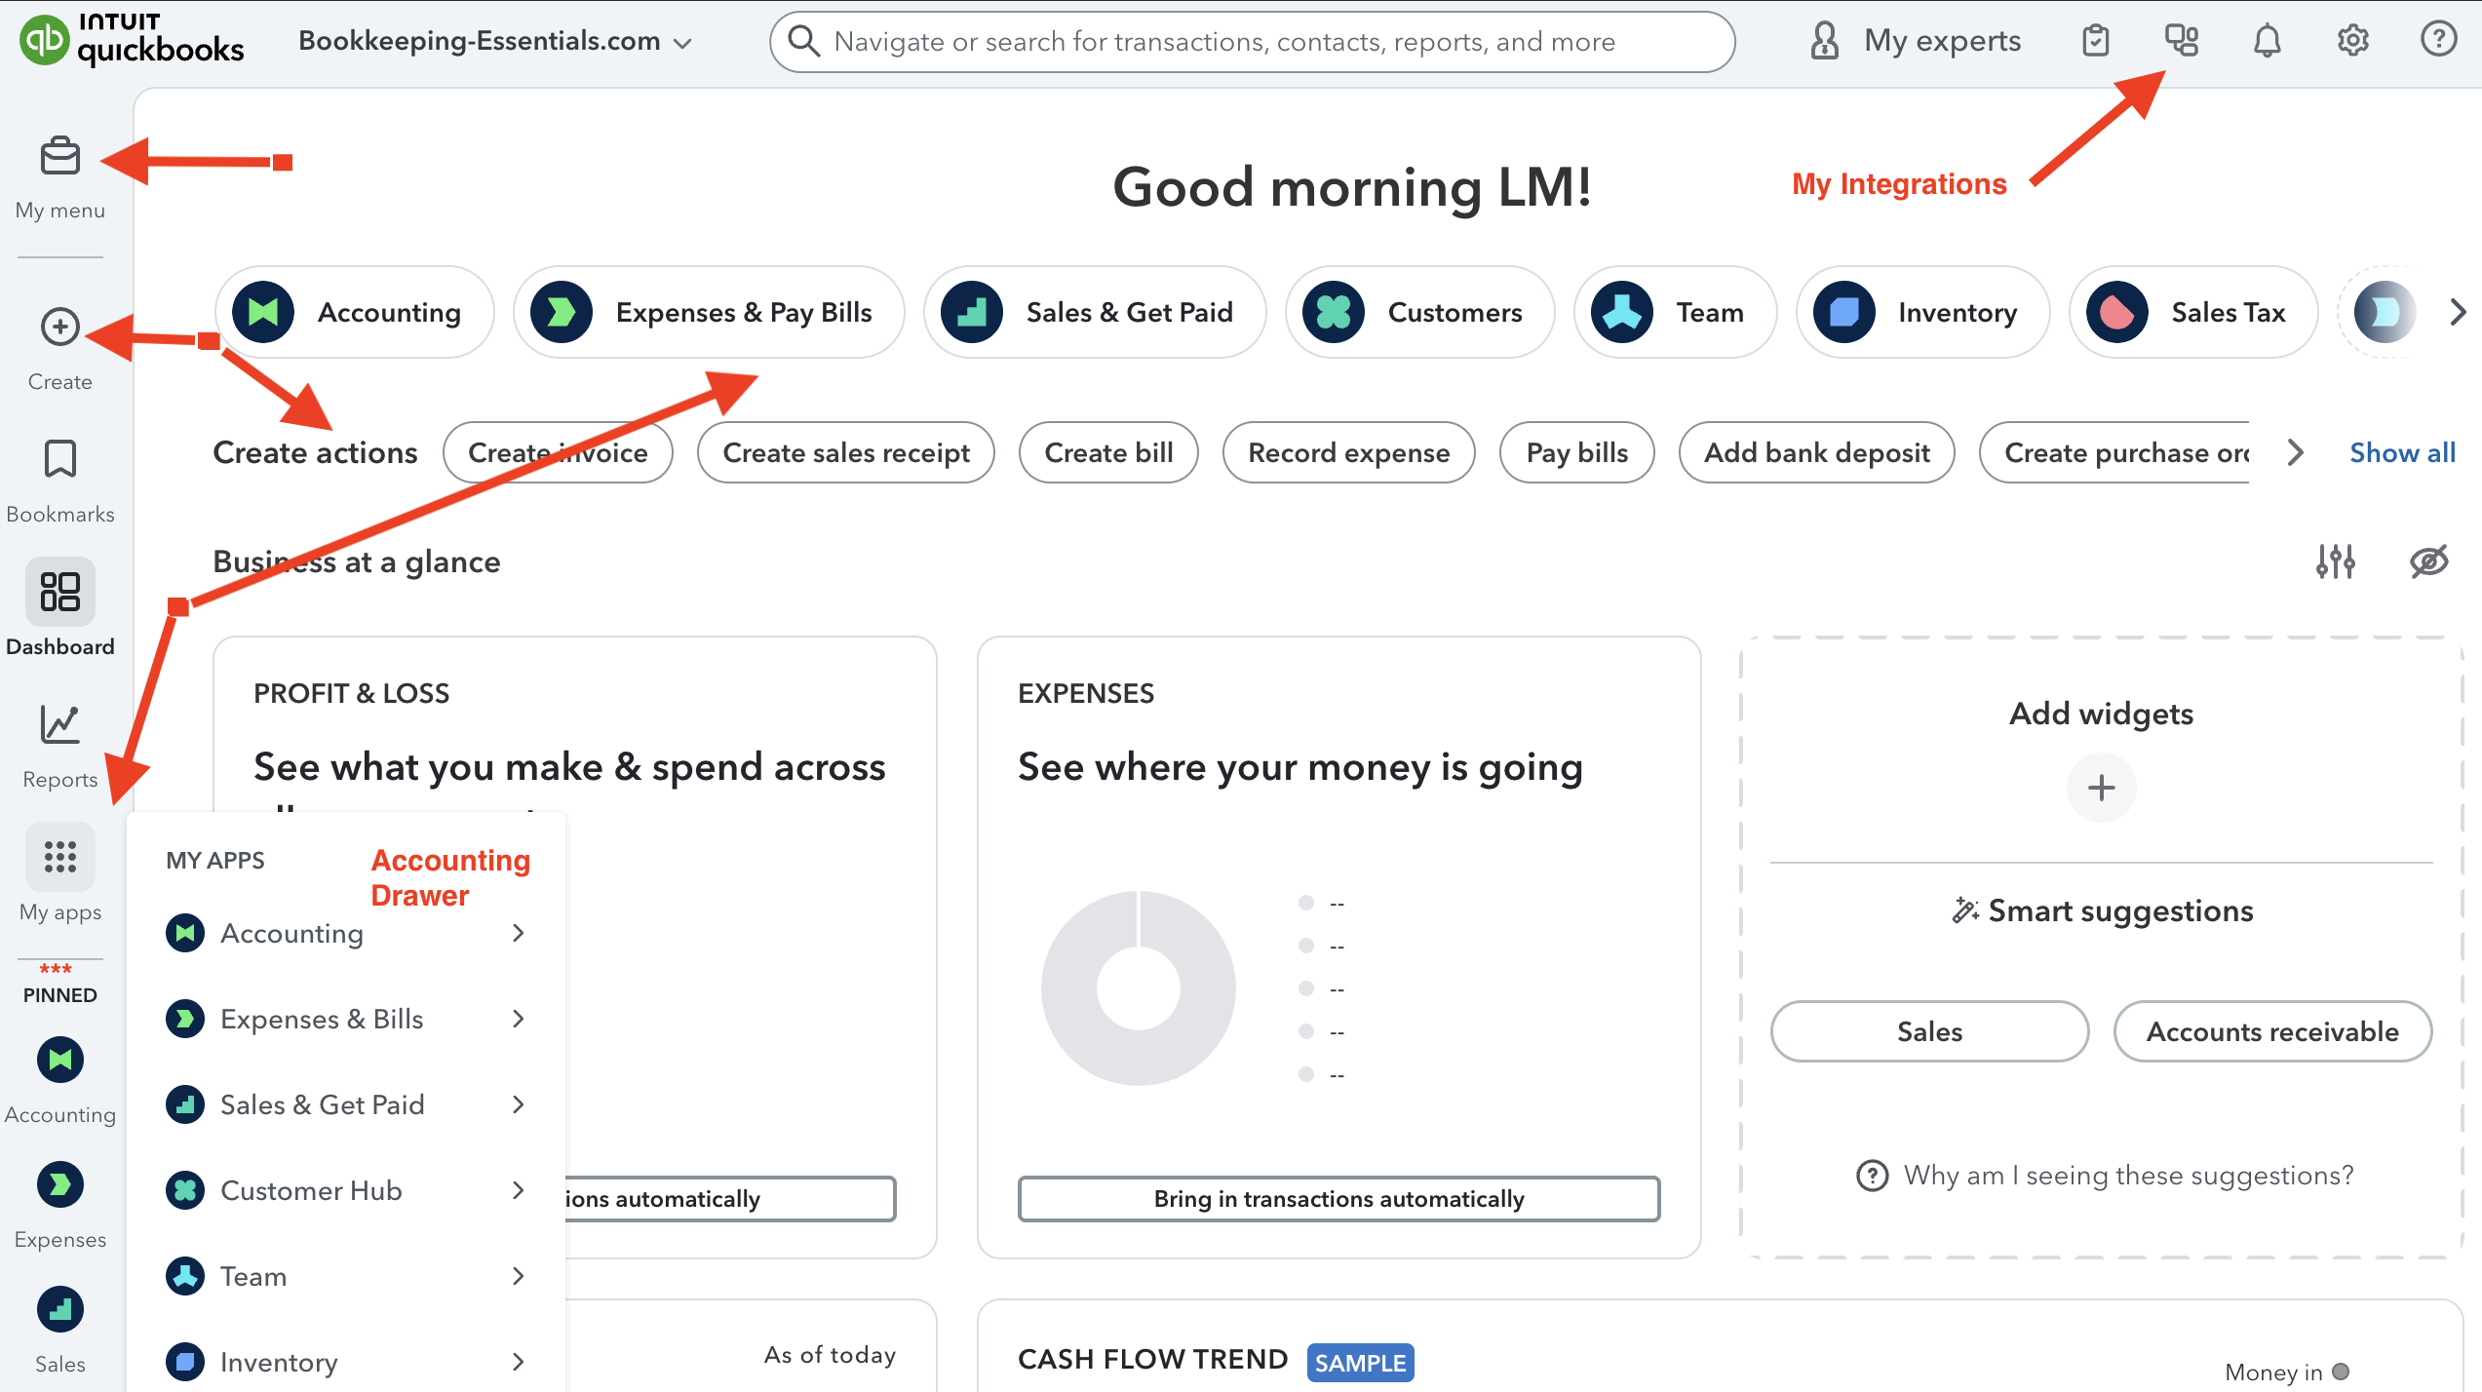Open the notifications bell
2482x1392 pixels.
coord(2266,40)
